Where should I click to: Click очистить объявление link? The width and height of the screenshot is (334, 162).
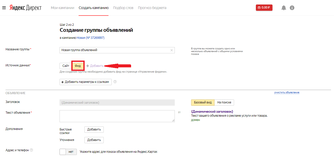[287, 92]
